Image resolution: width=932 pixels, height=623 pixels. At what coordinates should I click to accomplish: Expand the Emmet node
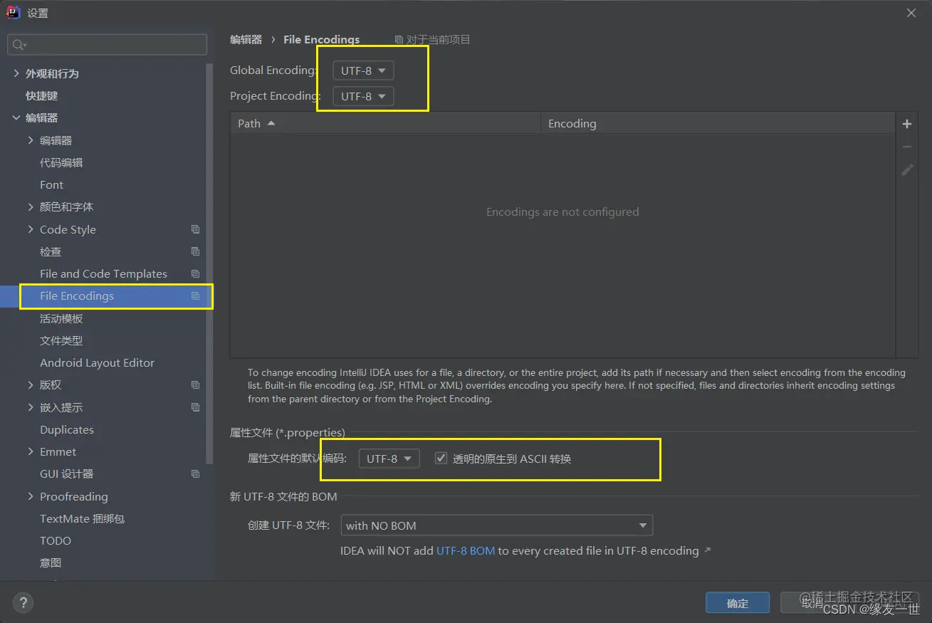[31, 451]
